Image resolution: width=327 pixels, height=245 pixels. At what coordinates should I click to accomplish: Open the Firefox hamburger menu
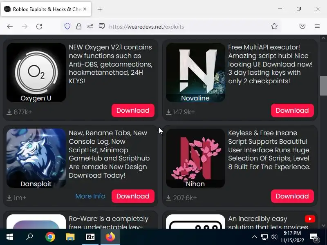[317, 26]
